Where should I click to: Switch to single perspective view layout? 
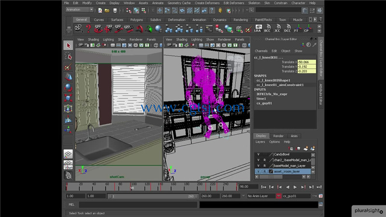click(x=68, y=154)
